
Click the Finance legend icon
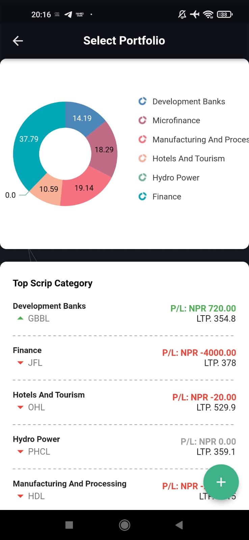tap(142, 196)
